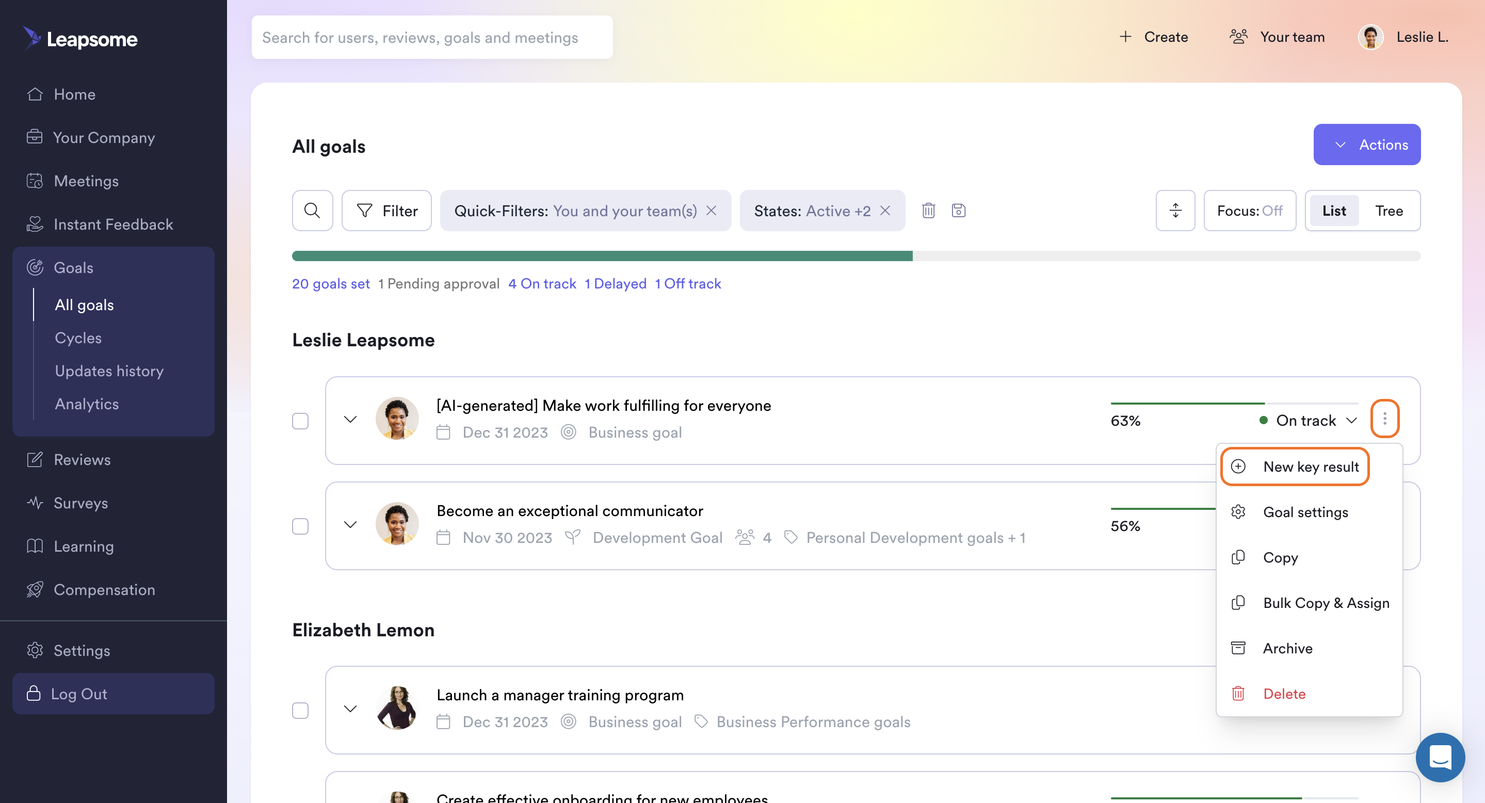1485x803 pixels.
Task: Click the Your team icon in header
Action: coord(1238,37)
